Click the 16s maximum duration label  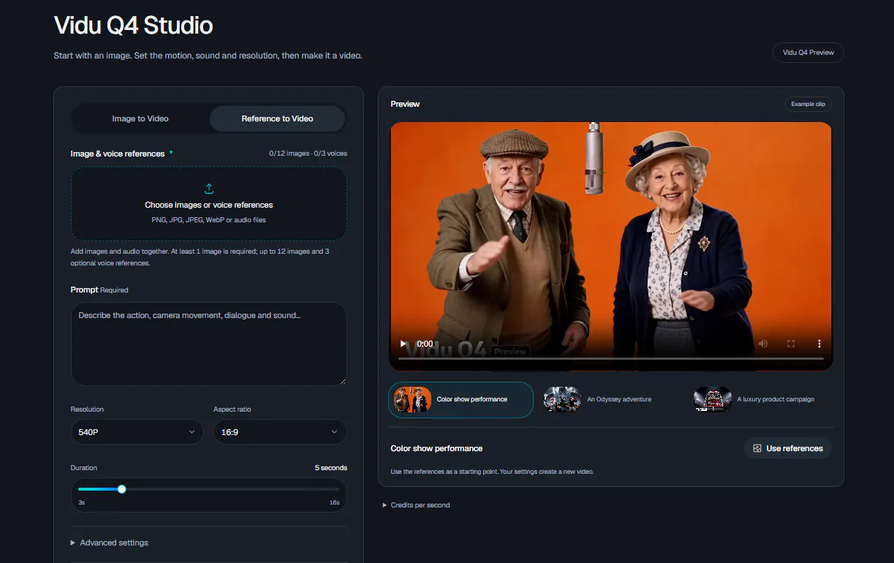coord(334,503)
